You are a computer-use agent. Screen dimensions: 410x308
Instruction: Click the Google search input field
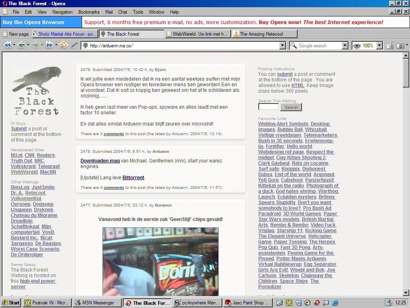320,46
